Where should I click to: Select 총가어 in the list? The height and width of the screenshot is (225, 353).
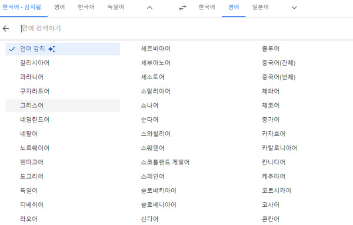[271, 120]
